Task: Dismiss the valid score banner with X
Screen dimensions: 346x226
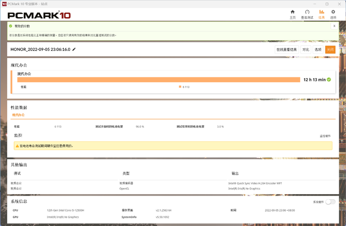Action: pos(335,26)
